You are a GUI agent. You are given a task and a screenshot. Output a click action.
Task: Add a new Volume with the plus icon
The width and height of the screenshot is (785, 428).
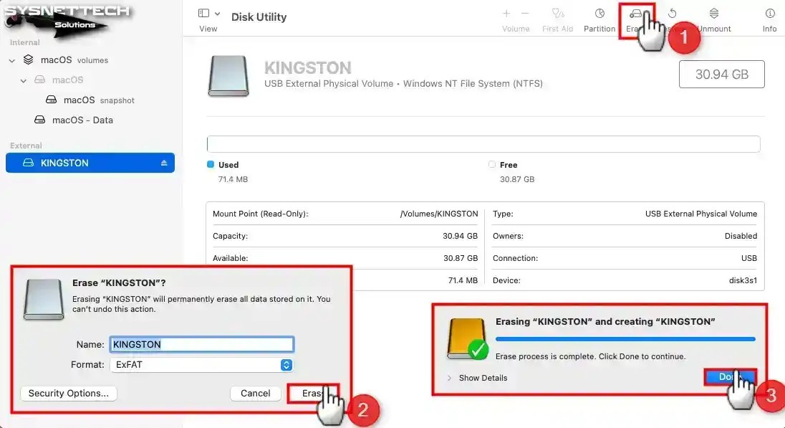[506, 12]
